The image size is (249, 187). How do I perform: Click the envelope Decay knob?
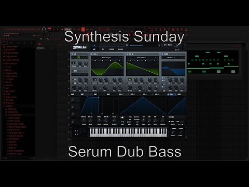(x=99, y=121)
